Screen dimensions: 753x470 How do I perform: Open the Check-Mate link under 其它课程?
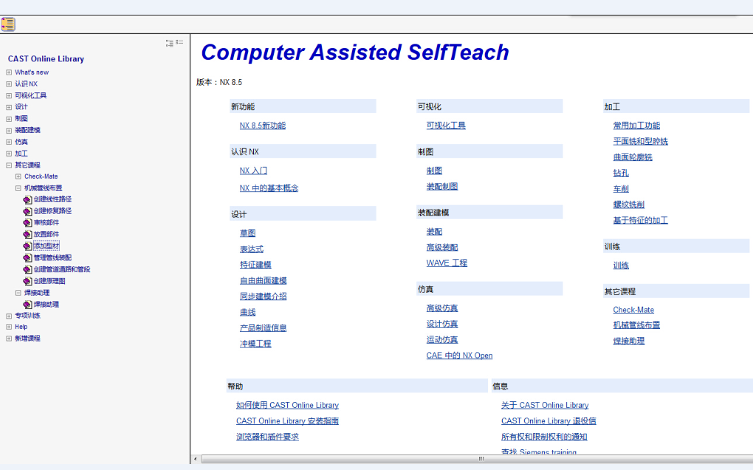633,310
